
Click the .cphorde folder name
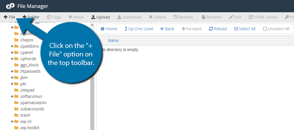pos(28,59)
